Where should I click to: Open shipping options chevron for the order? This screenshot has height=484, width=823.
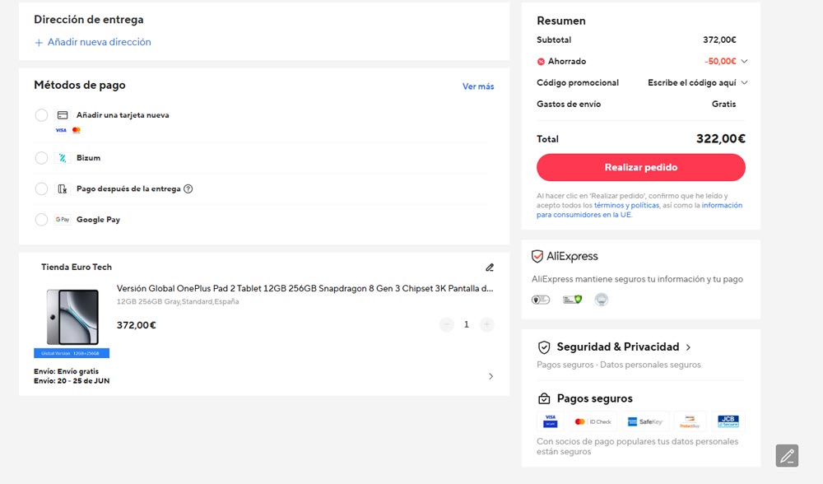[491, 376]
